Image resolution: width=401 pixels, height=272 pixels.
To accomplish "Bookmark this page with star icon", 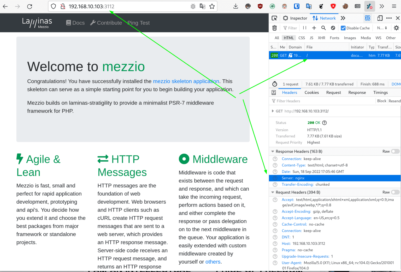I will click(212, 6).
